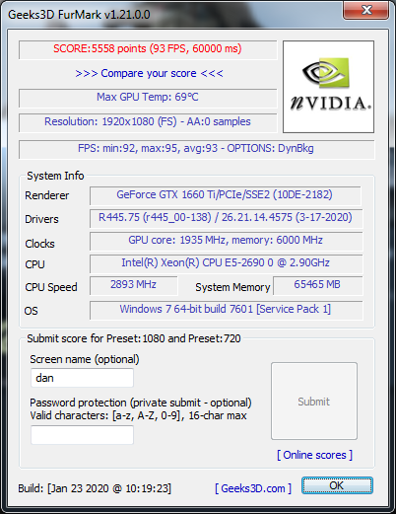Click the Drivers label

(x=41, y=220)
